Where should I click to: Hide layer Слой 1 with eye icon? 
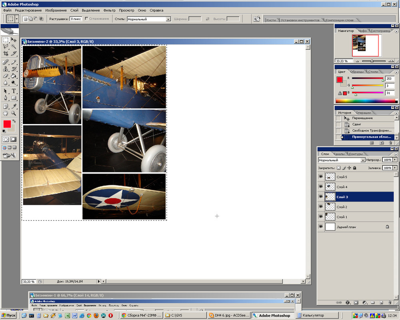[x=321, y=217]
